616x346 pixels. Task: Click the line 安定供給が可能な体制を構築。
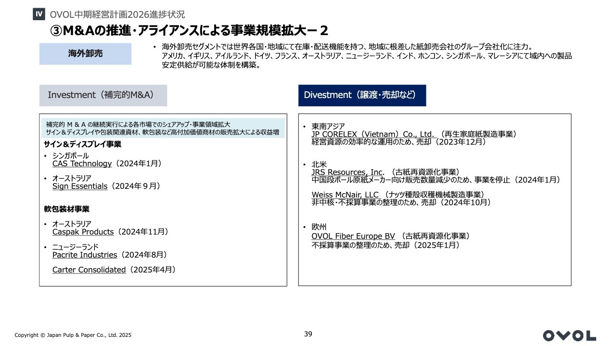(x=211, y=65)
